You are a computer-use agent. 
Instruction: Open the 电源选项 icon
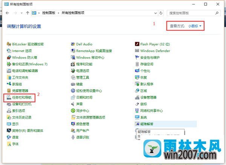[73, 71]
